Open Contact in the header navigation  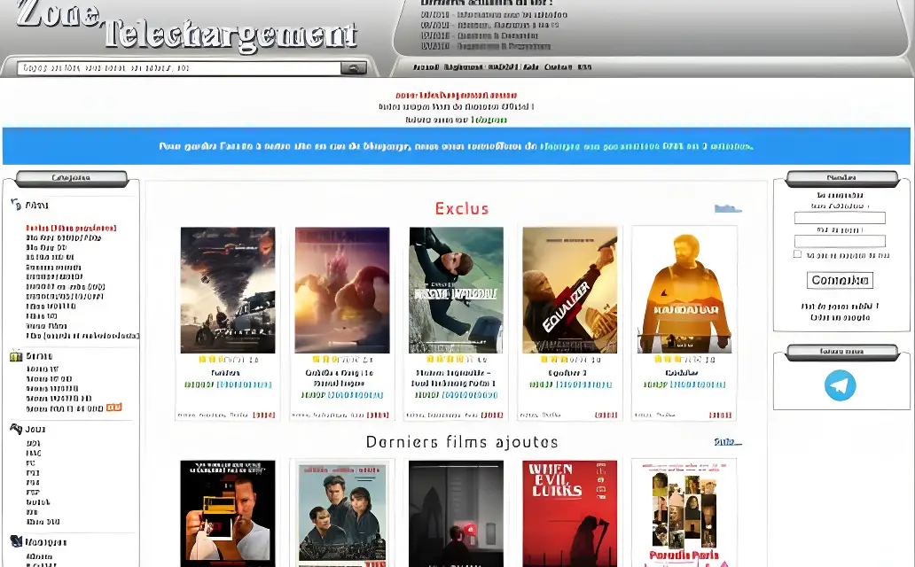click(558, 67)
